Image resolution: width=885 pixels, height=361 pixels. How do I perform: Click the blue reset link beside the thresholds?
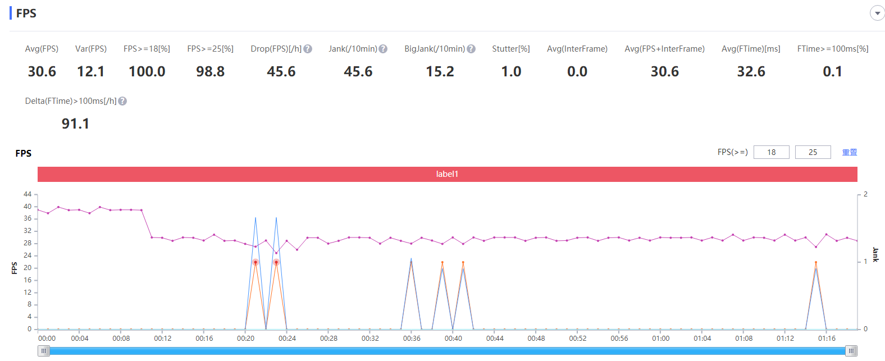click(850, 152)
